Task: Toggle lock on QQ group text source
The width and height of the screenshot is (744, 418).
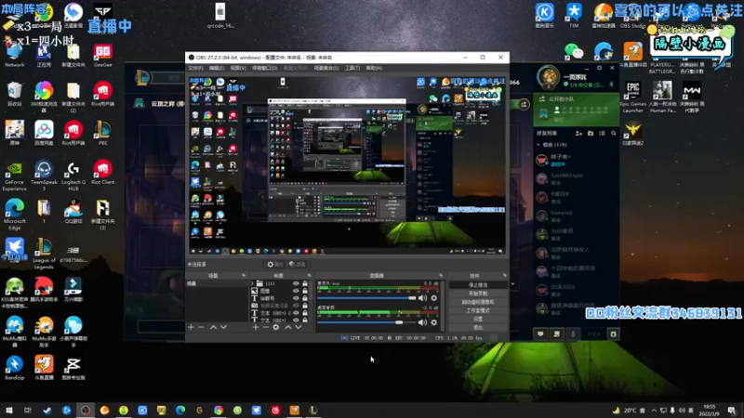Action: point(305,298)
